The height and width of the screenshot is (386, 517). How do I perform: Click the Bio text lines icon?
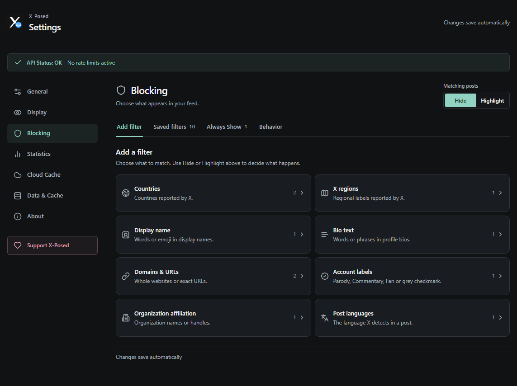point(325,235)
